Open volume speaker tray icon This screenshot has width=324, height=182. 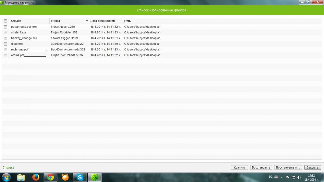pos(299,177)
